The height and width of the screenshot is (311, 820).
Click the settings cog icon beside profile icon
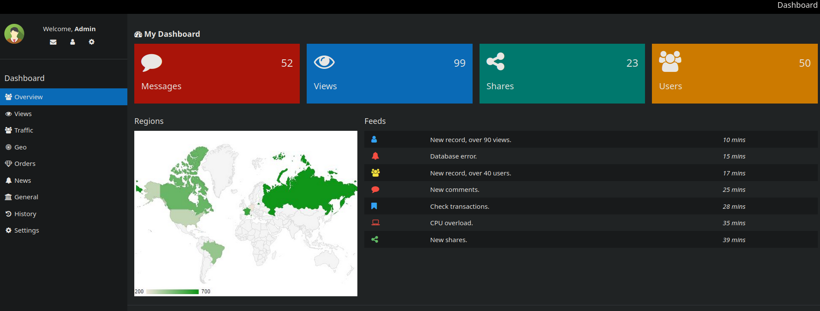(91, 42)
